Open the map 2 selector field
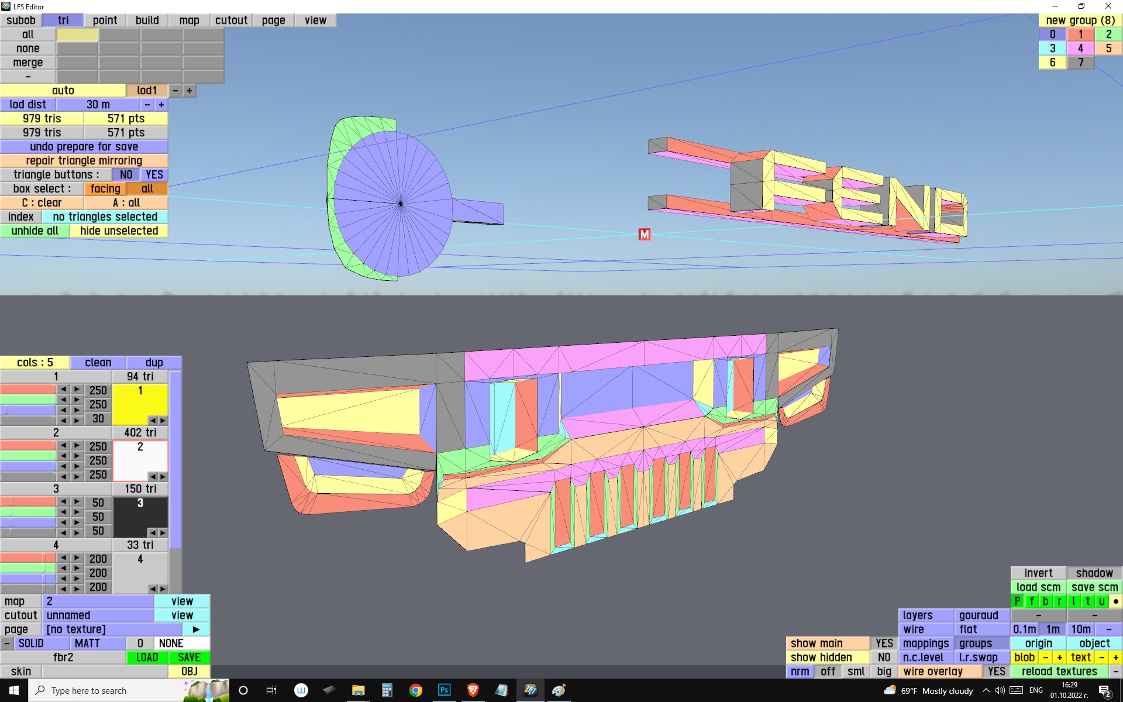This screenshot has width=1123, height=702. pyautogui.click(x=98, y=601)
